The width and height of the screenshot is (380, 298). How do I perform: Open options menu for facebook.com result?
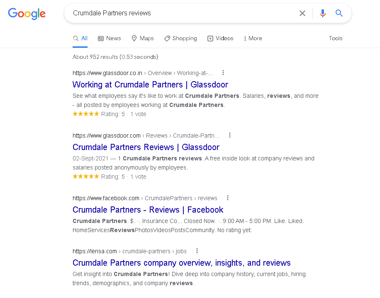[228, 198]
